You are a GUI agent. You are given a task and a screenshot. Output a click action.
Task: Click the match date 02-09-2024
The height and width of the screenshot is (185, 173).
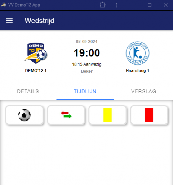tap(86, 42)
